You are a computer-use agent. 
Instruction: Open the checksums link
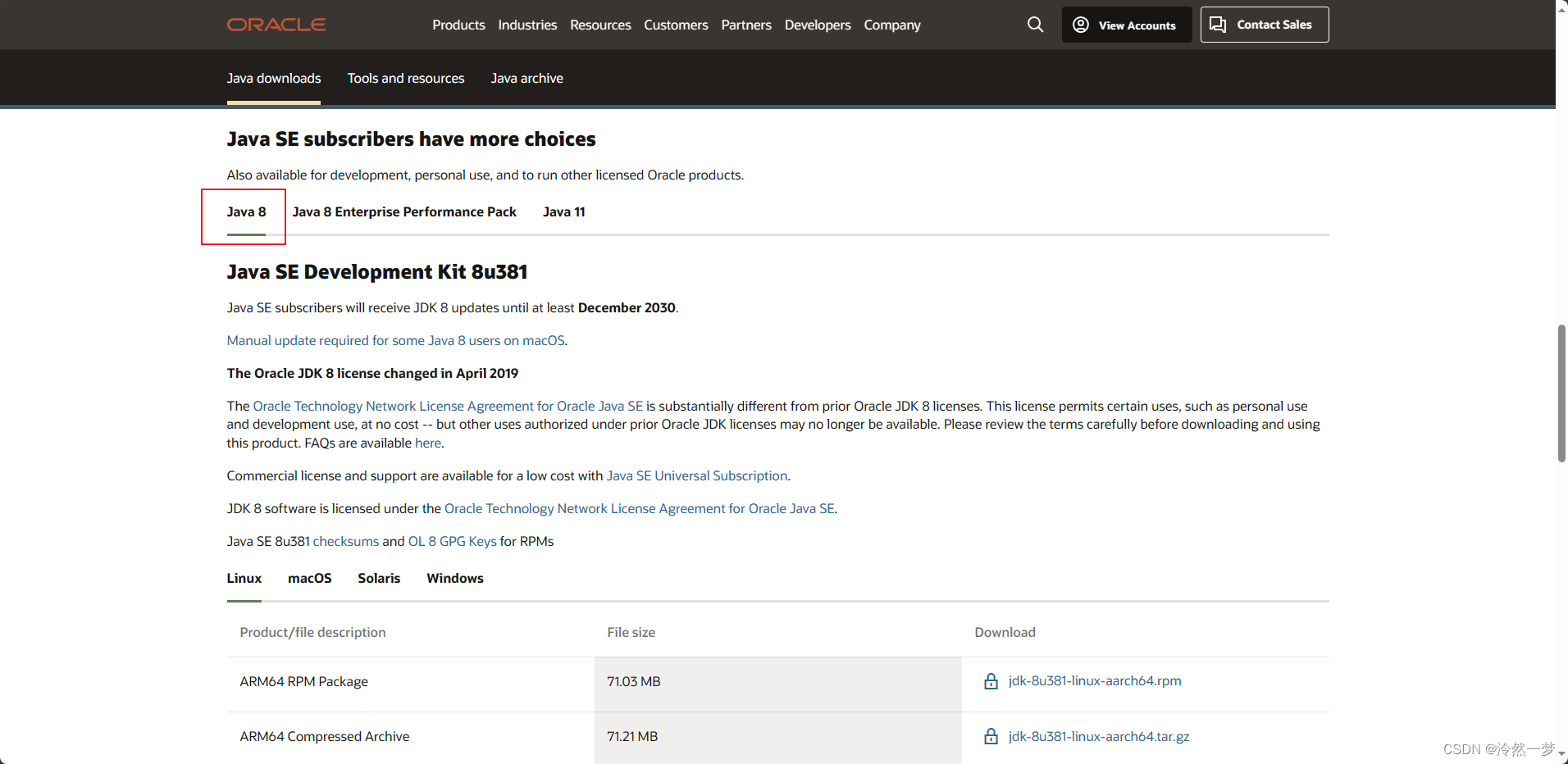pos(346,541)
